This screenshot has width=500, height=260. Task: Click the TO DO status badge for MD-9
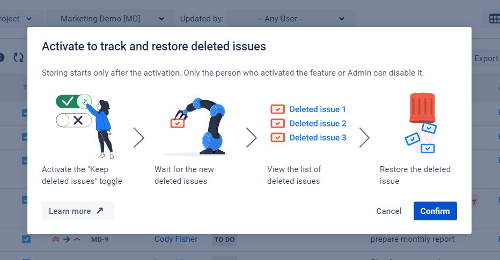pyautogui.click(x=225, y=240)
